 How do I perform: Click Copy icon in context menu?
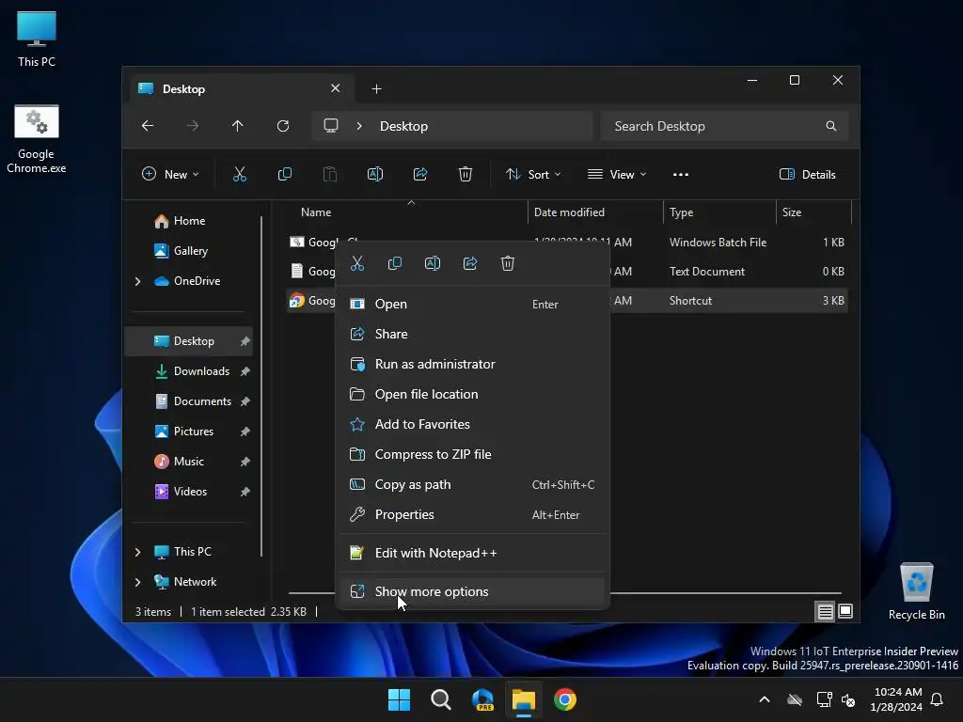[395, 263]
